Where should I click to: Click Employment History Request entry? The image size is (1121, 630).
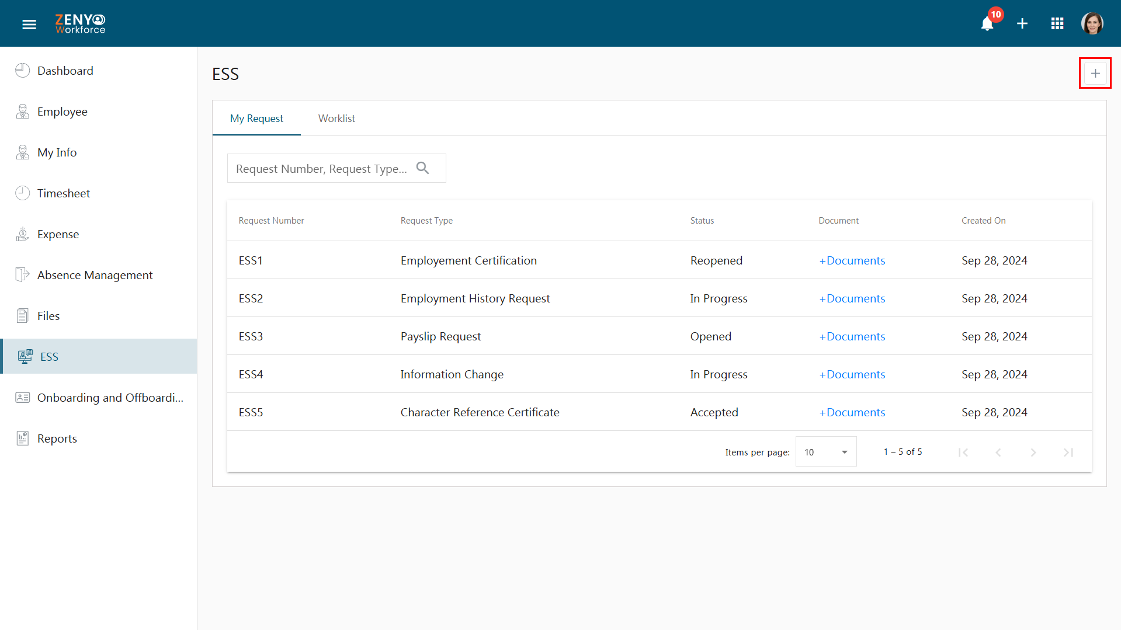click(475, 298)
